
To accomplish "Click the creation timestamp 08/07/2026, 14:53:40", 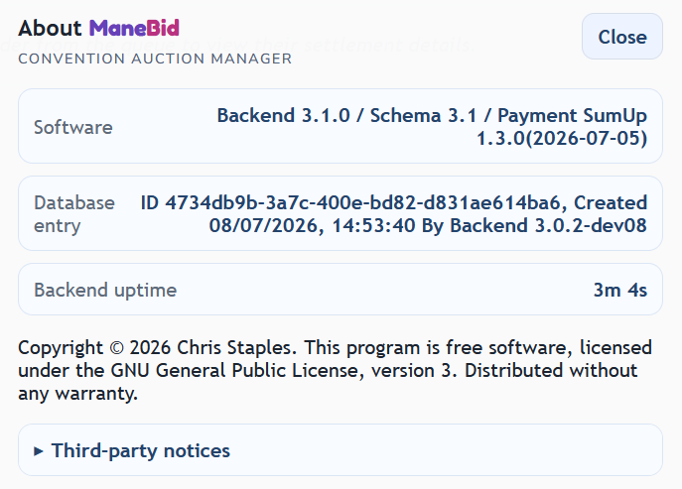I will [x=312, y=225].
